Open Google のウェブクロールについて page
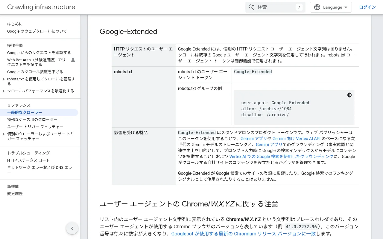Viewport: 383px width, 239px height. (x=37, y=31)
